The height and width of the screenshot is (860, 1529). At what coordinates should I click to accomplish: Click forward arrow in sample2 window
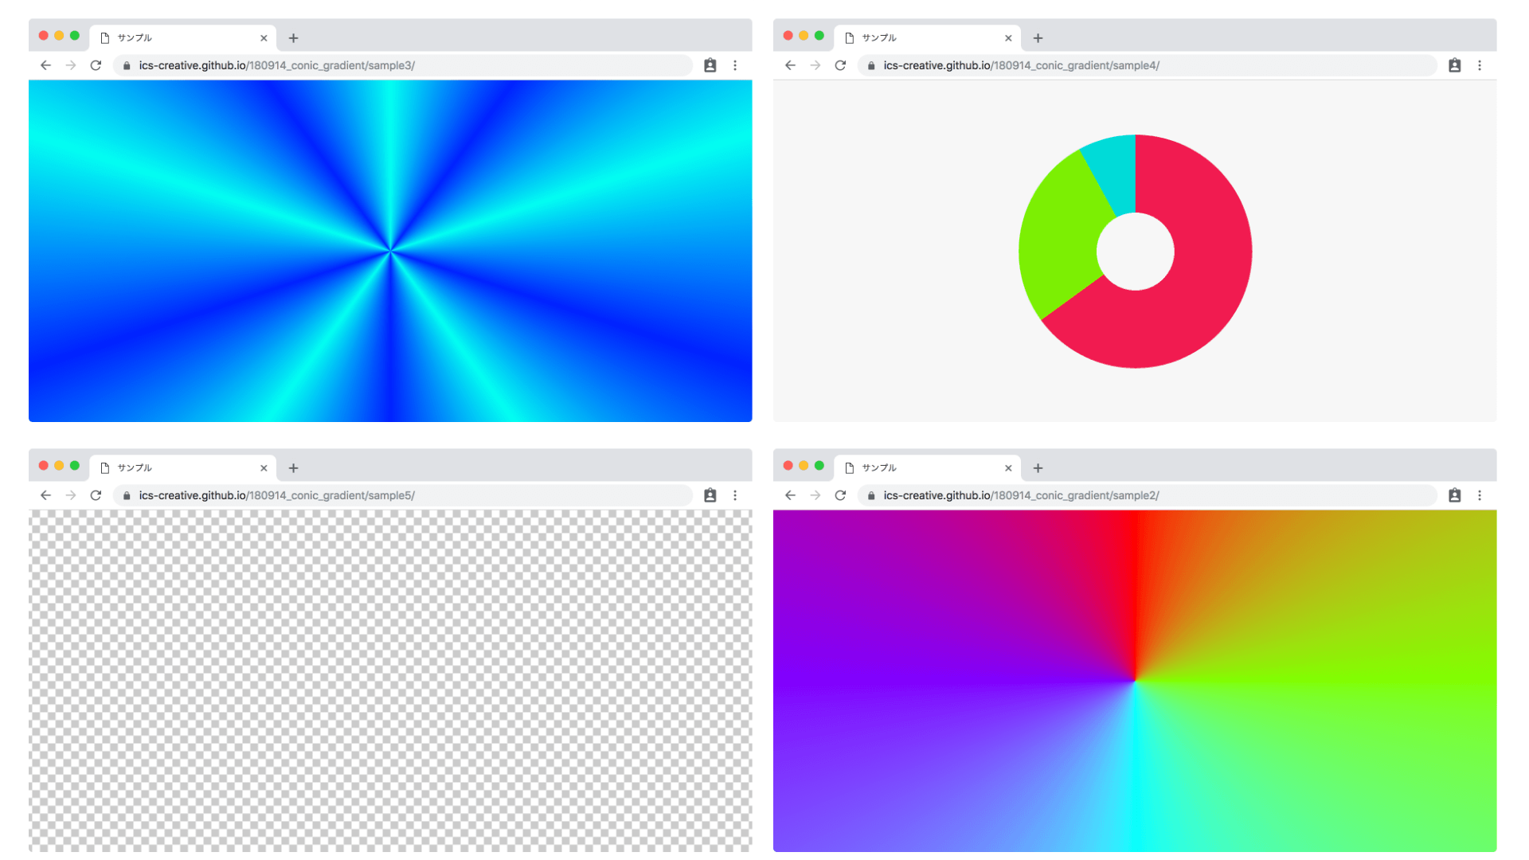coord(815,495)
